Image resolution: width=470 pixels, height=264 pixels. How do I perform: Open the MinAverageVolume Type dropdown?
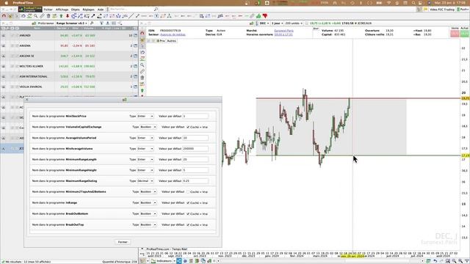coord(145,149)
